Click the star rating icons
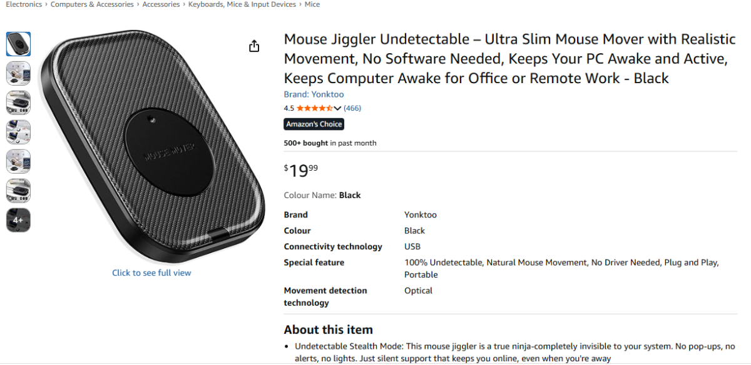Image resolution: width=751 pixels, height=365 pixels. 314,108
